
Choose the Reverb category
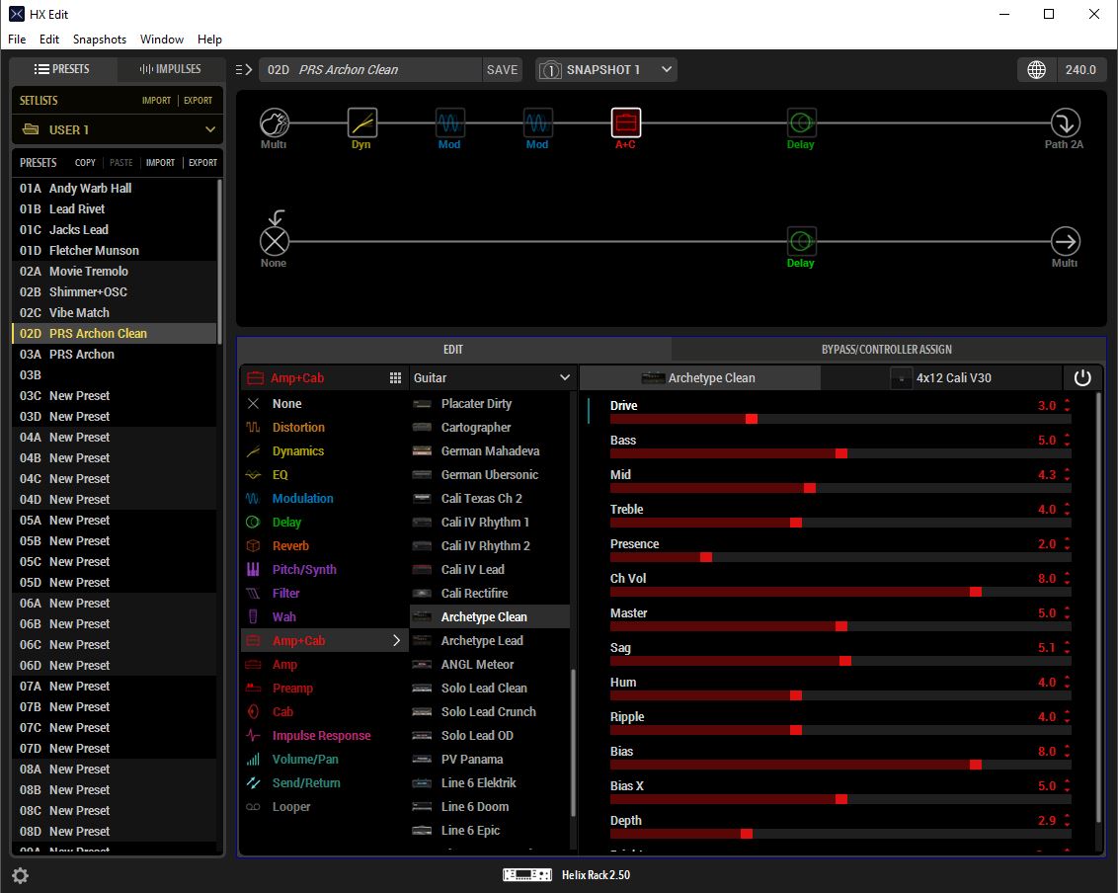pos(324,545)
